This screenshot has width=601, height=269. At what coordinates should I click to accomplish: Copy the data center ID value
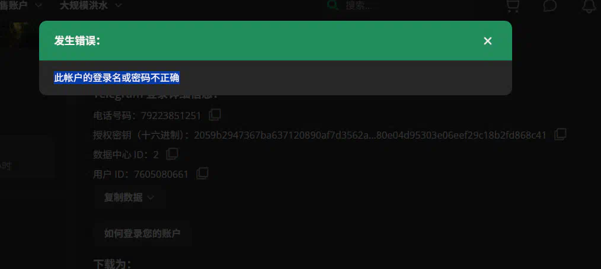coord(172,154)
